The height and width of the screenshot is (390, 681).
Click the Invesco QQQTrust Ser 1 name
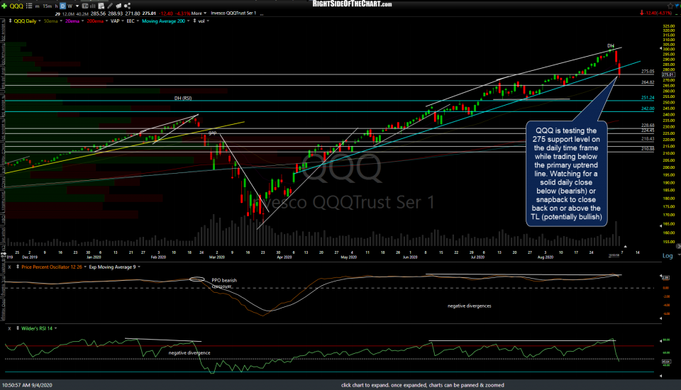pyautogui.click(x=233, y=13)
